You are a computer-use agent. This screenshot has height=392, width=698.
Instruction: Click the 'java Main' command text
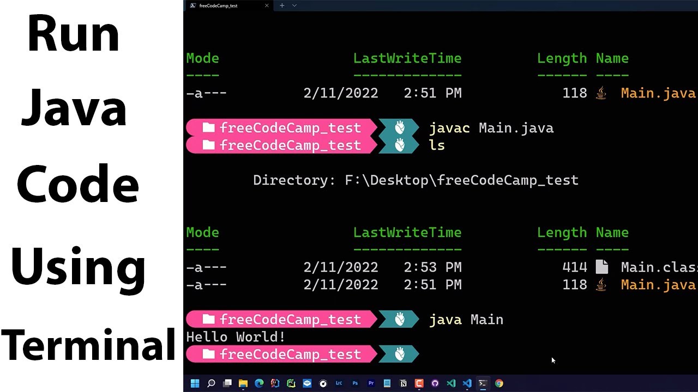[x=466, y=320]
